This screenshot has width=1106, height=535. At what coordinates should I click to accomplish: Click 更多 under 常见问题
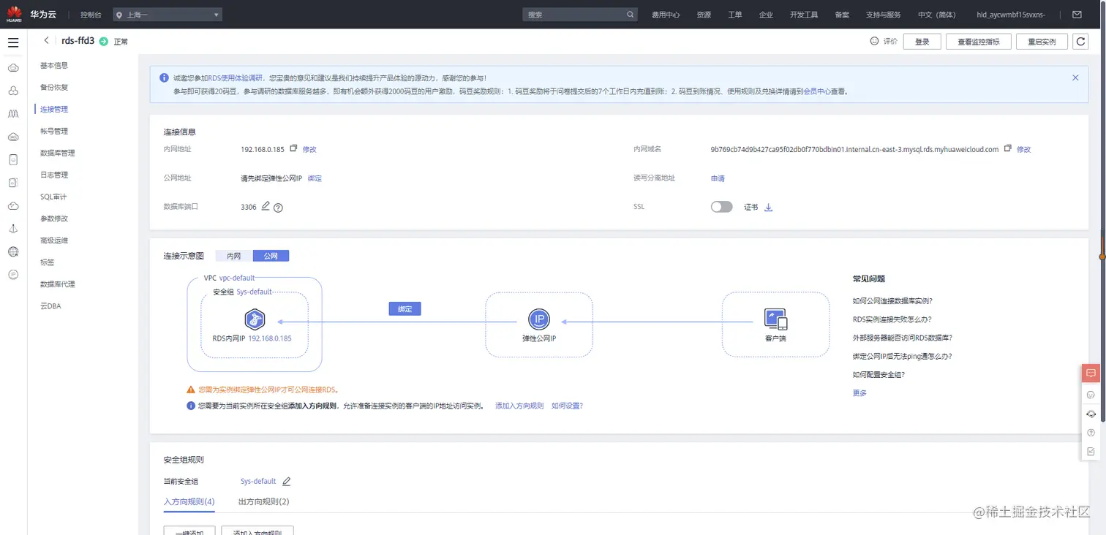[859, 393]
